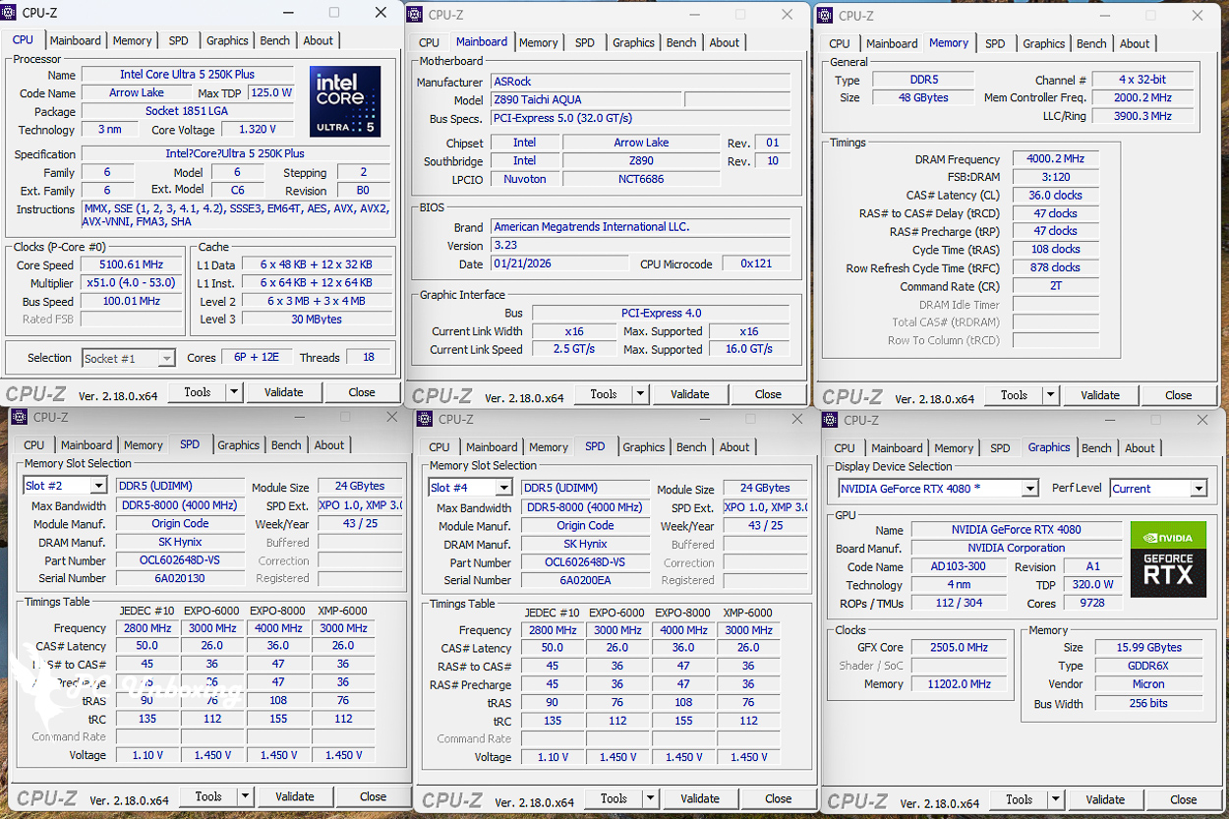The width and height of the screenshot is (1229, 819).
Task: Switch to Bench tab in the Graphics window
Action: pyautogui.click(x=1096, y=448)
